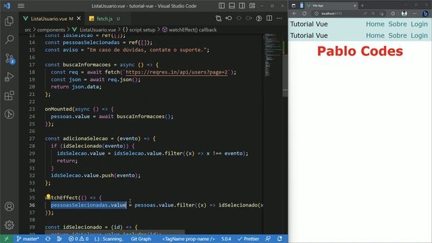The height and width of the screenshot is (243, 432).
Task: Click Synchronize Changes status icon
Action: click(48, 239)
